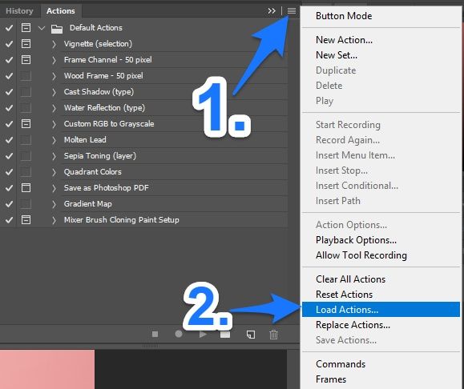
Task: Toggle the checkmark for Vignette (selection)
Action: [9, 44]
